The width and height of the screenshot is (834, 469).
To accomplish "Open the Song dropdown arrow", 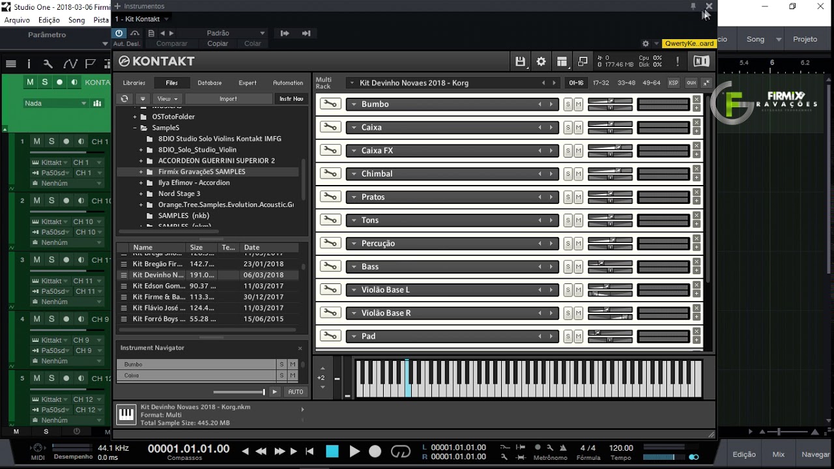I will pos(779,40).
